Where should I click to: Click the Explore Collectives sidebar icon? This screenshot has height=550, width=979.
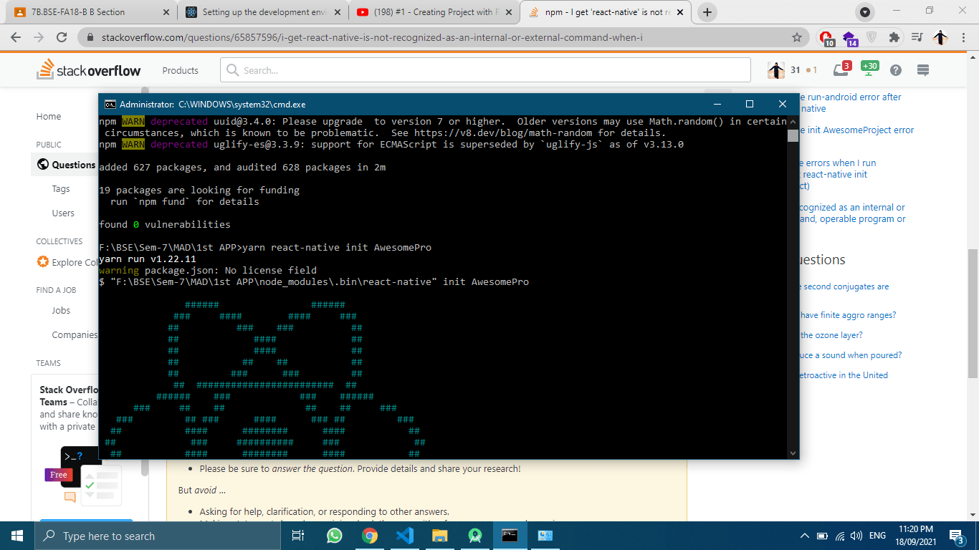43,262
